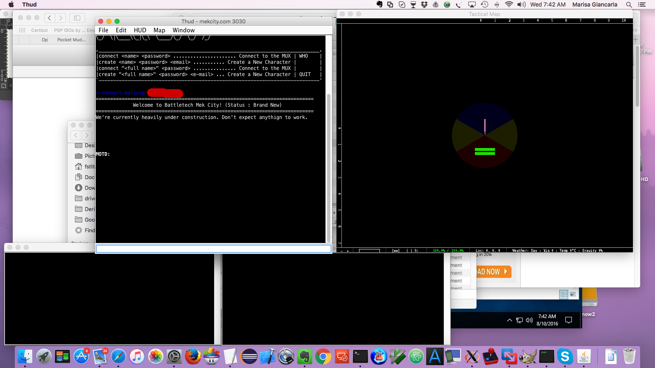Open Finder from the Dock
Image resolution: width=655 pixels, height=368 pixels.
(x=25, y=357)
